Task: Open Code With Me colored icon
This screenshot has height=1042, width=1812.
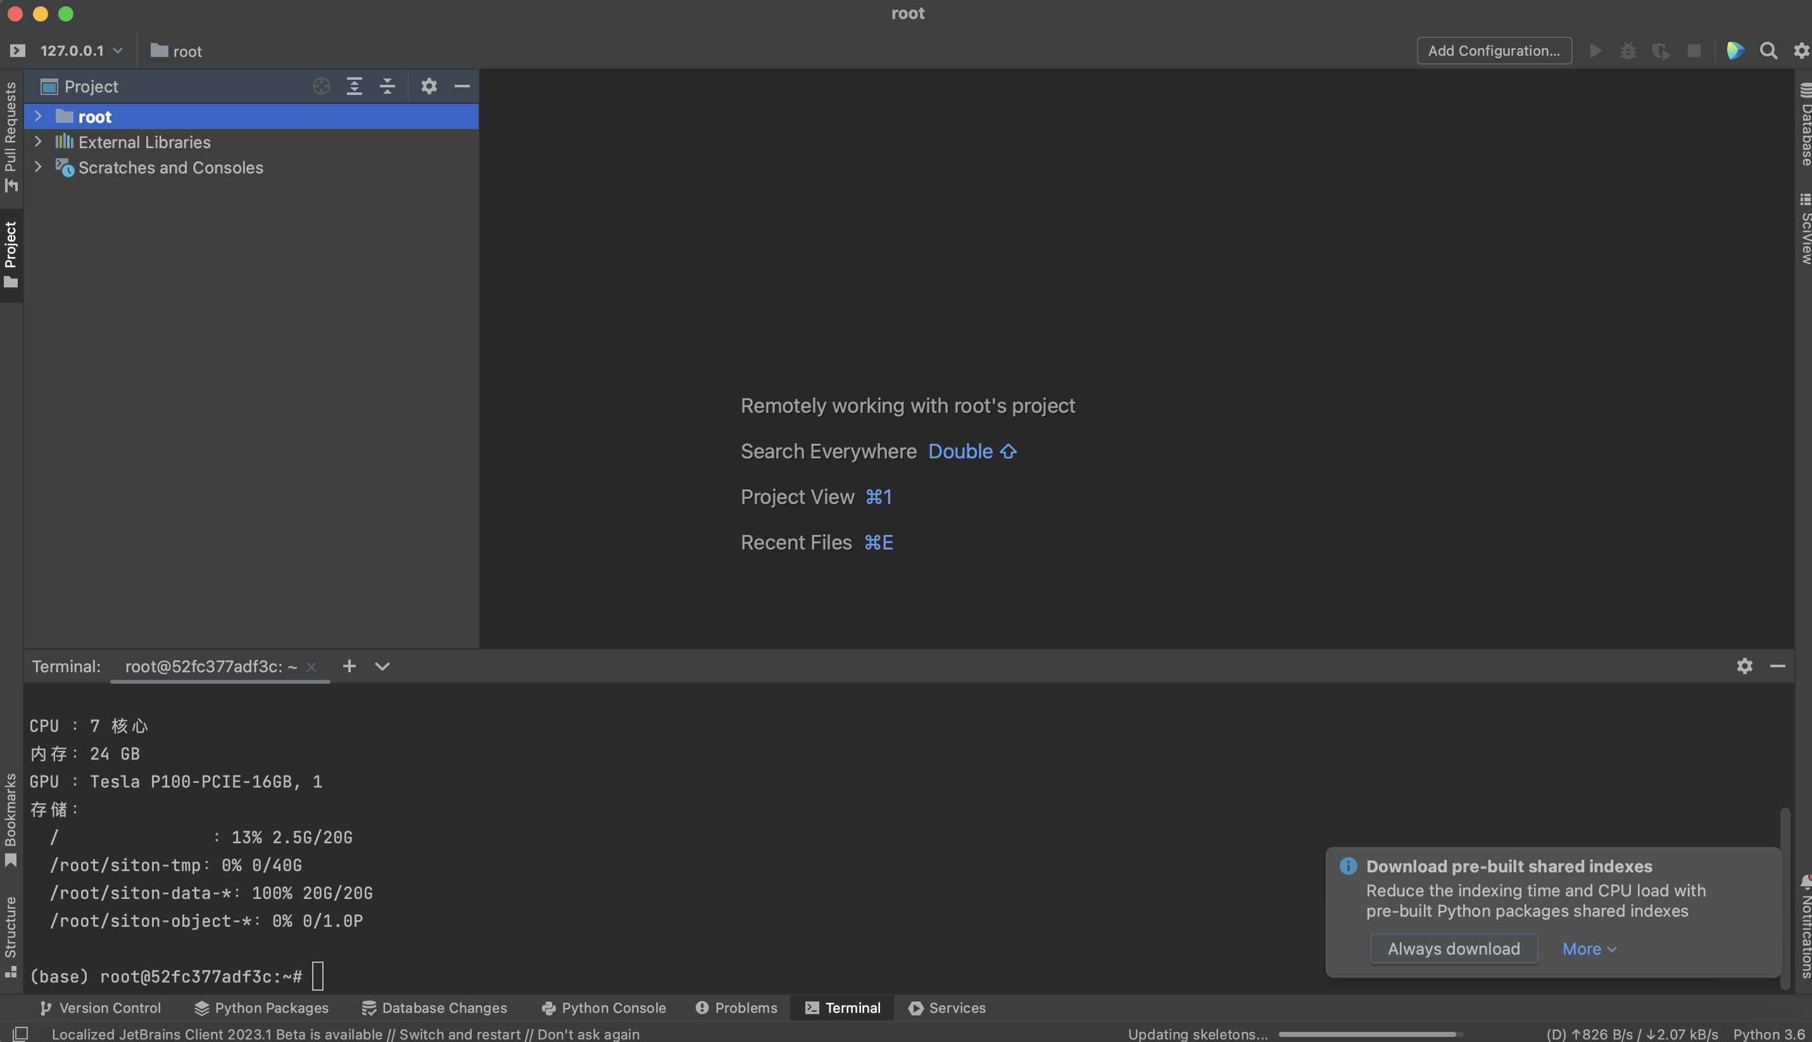Action: click(x=1735, y=51)
